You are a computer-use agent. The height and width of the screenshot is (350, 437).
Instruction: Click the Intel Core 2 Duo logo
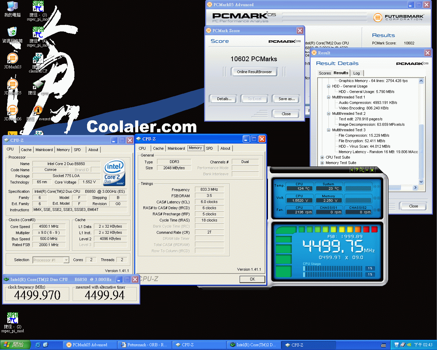pyautogui.click(x=114, y=172)
